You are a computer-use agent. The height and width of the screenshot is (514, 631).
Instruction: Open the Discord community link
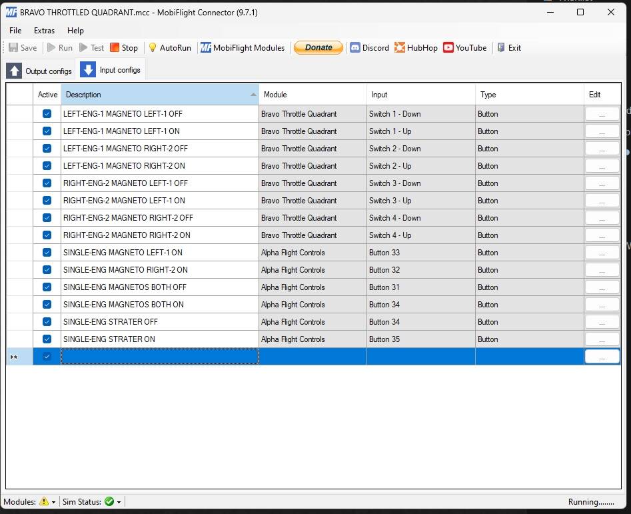[x=369, y=47]
